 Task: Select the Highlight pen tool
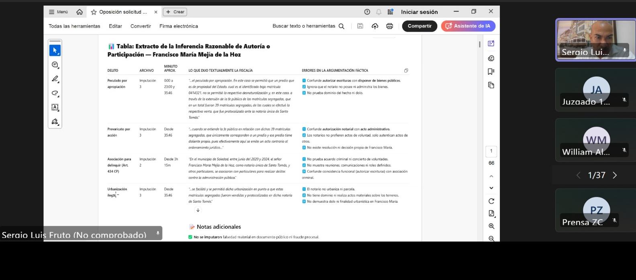pyautogui.click(x=55, y=79)
